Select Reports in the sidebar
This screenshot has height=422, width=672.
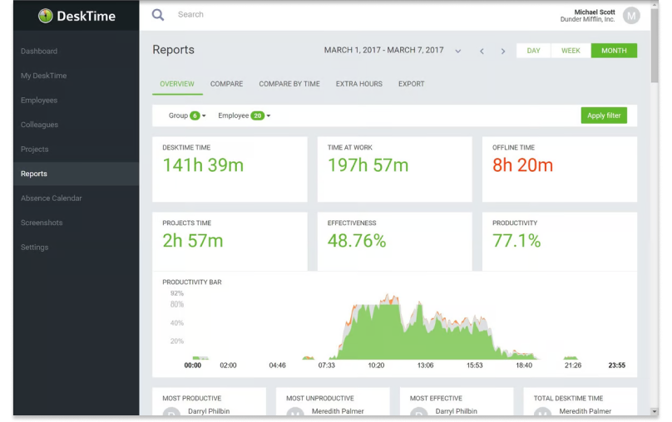pos(76,174)
